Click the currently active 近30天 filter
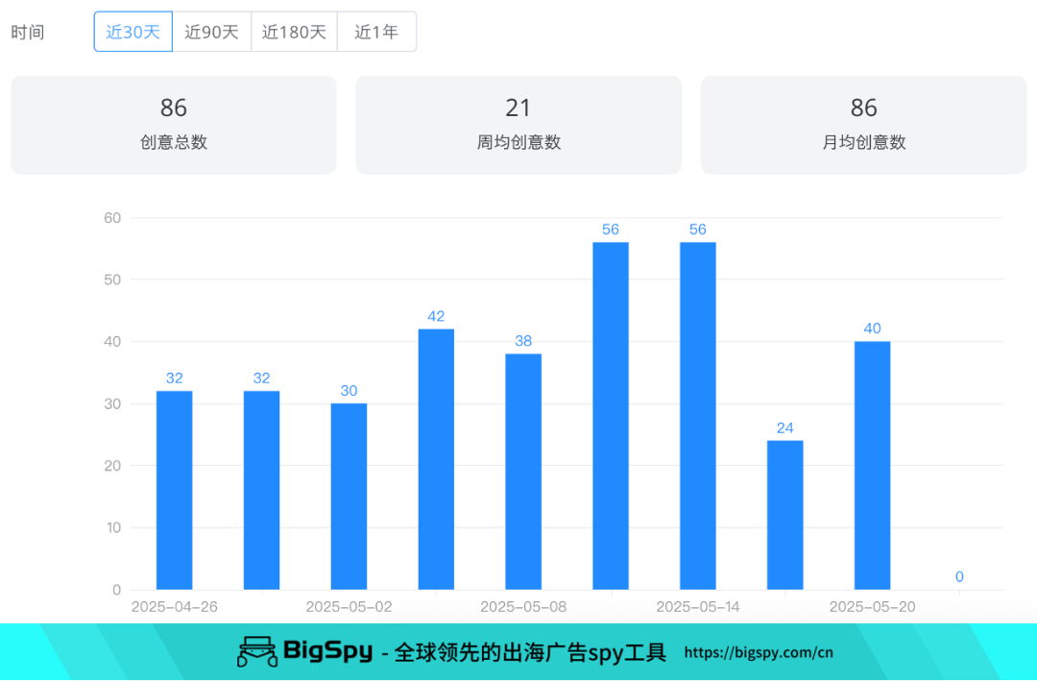Viewport: 1037px width, 681px height. pos(133,31)
